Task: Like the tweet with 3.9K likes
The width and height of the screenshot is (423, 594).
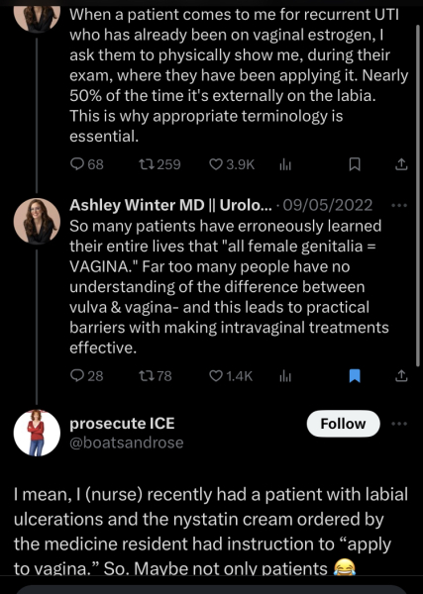Action: (232, 164)
